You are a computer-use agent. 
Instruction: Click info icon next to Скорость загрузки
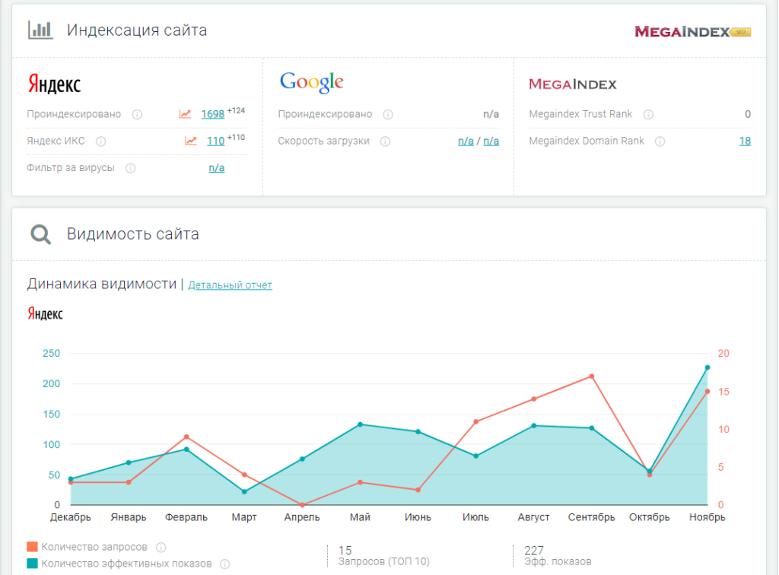pos(385,141)
